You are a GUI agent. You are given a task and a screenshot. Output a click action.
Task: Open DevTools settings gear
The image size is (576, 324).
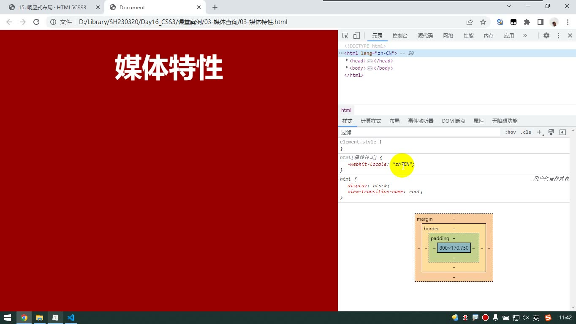click(x=546, y=36)
